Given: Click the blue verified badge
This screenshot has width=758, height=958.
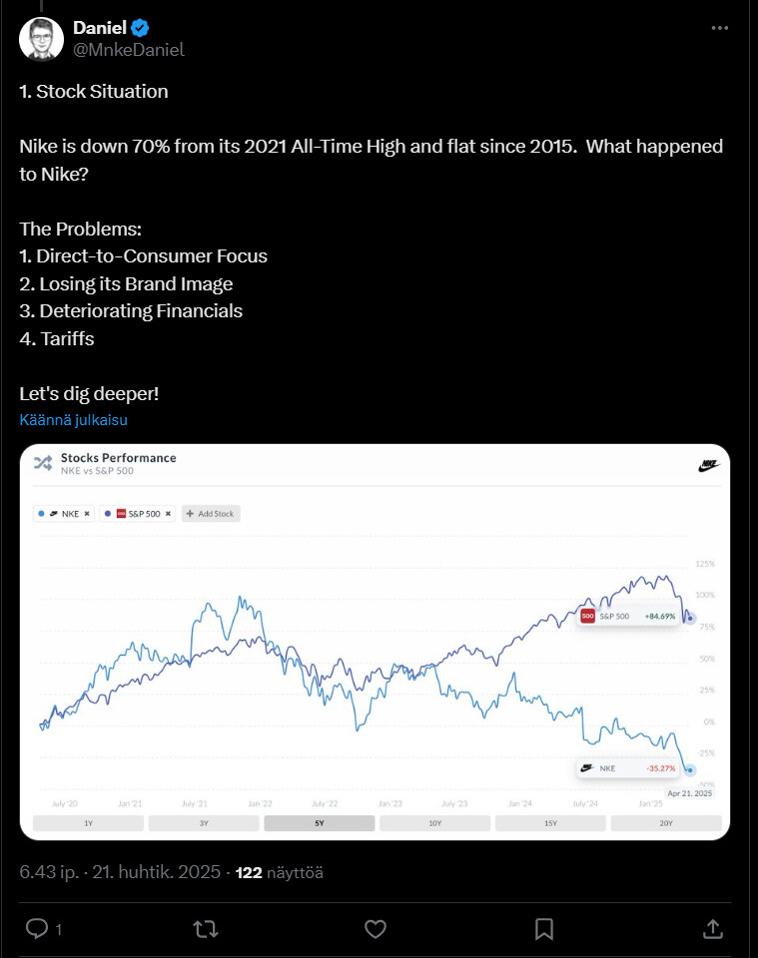Looking at the screenshot, I should point(141,27).
